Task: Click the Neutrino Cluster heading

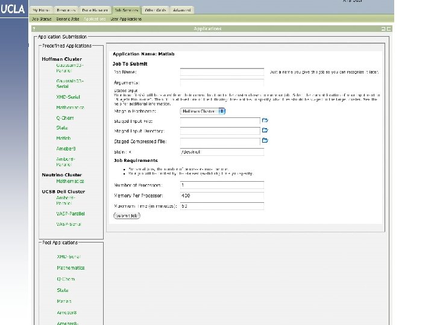Action: [61, 175]
